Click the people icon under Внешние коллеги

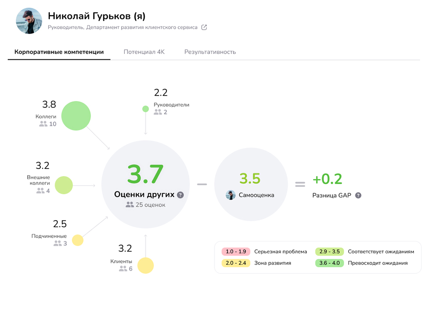point(40,191)
